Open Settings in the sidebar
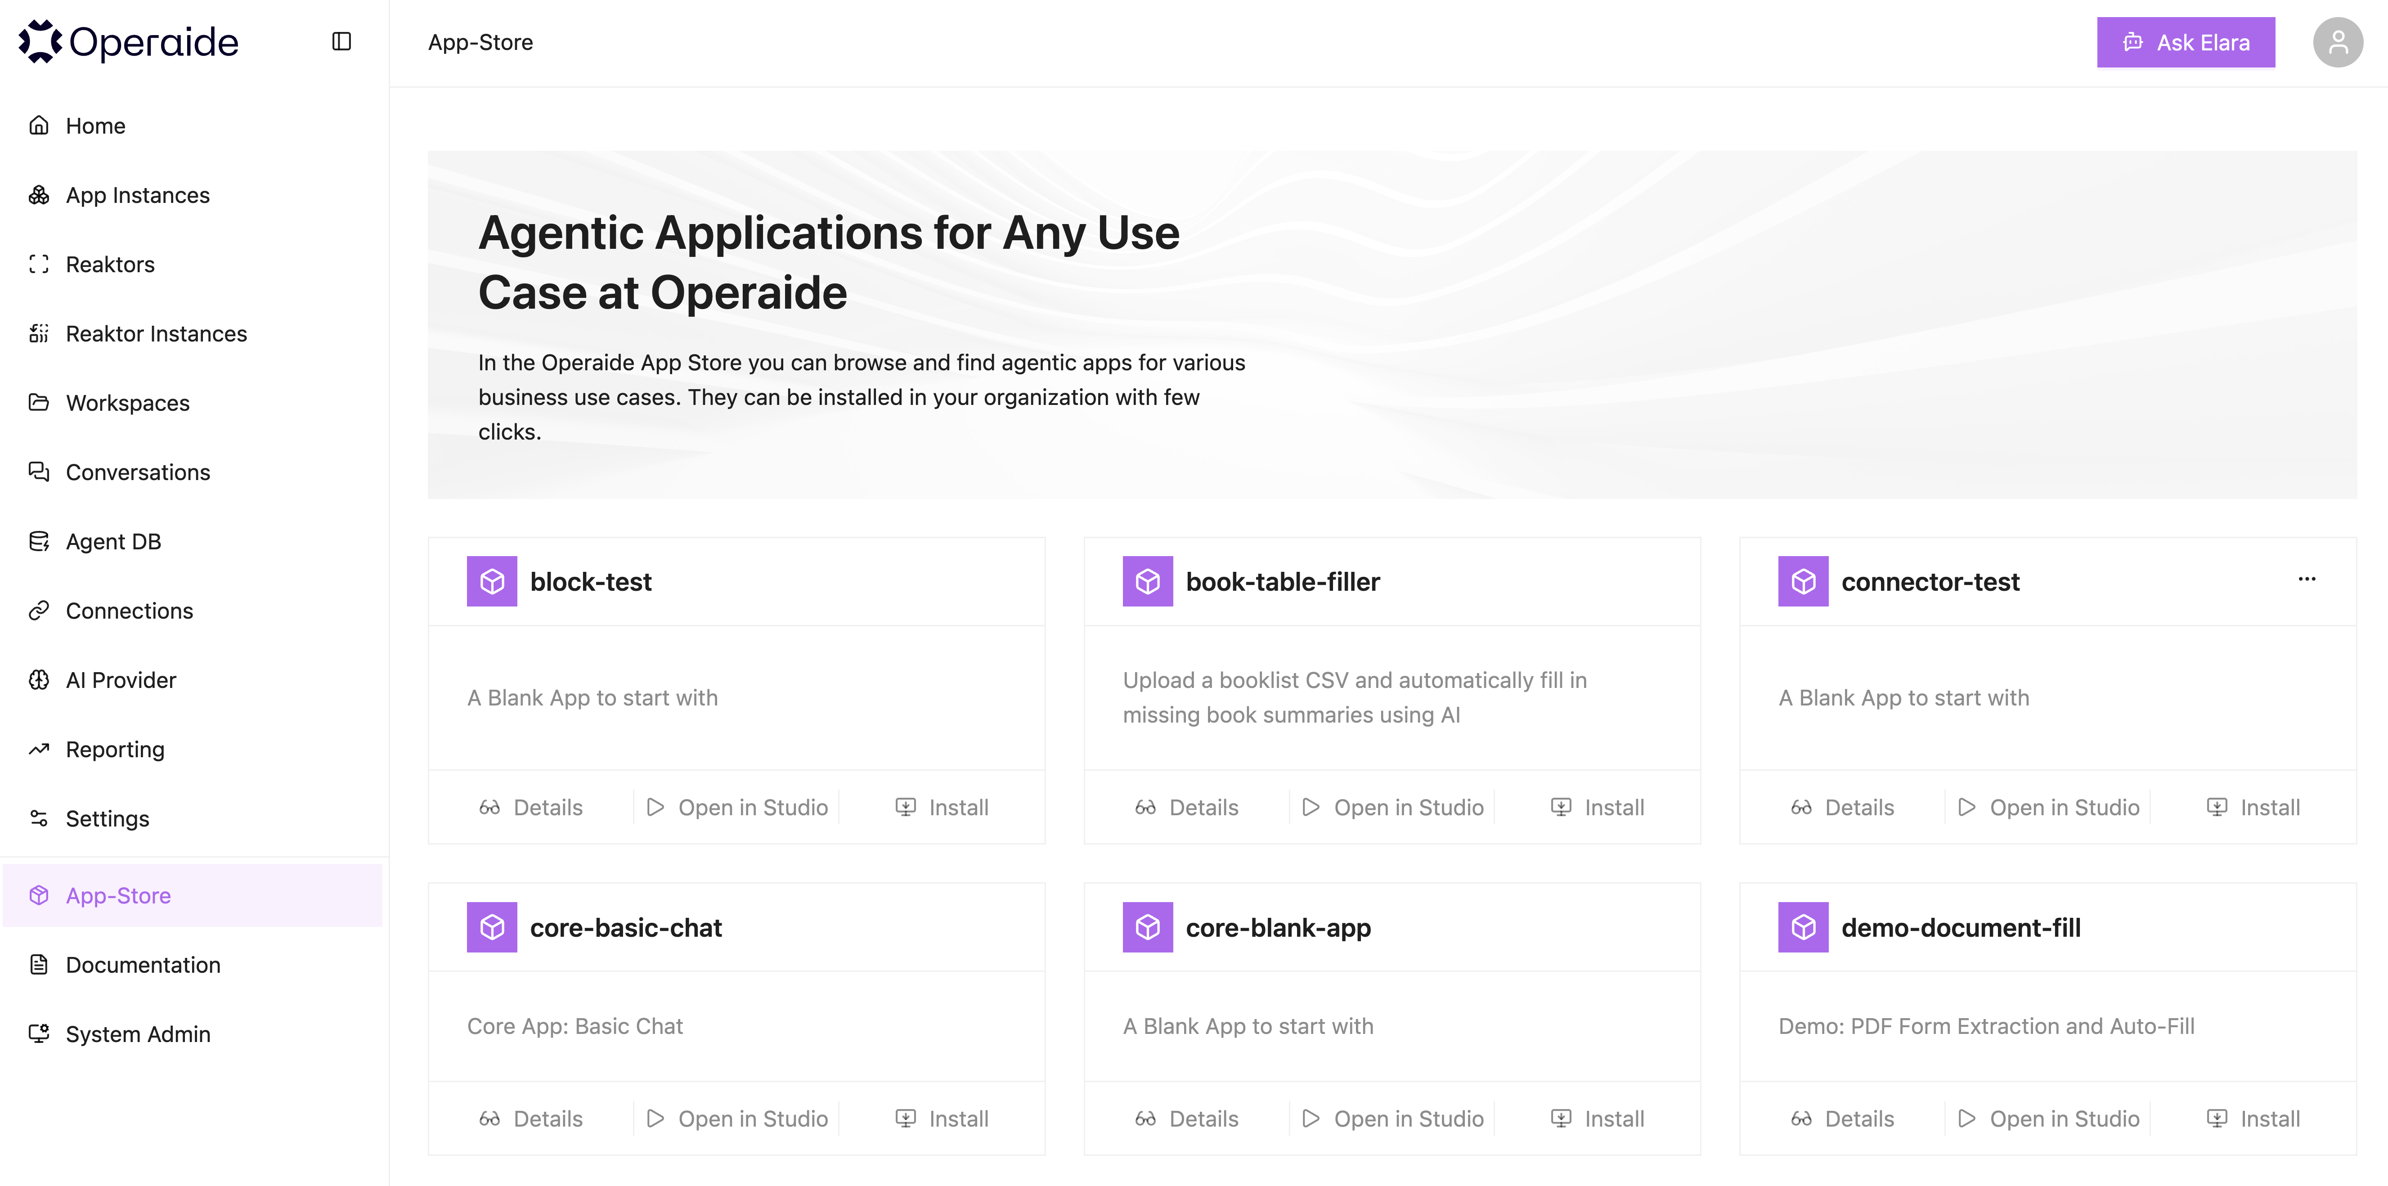Screen dimensions: 2388x1186 tap(193, 819)
